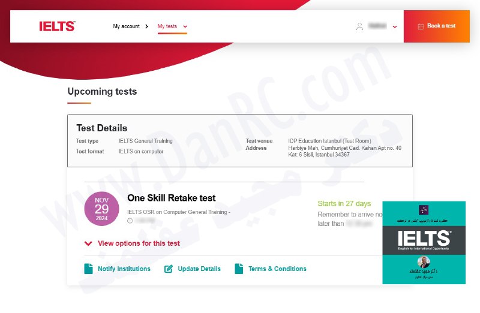This screenshot has width=480, height=313.
Task: Click the Upcoming tests heading
Action: [x=102, y=91]
